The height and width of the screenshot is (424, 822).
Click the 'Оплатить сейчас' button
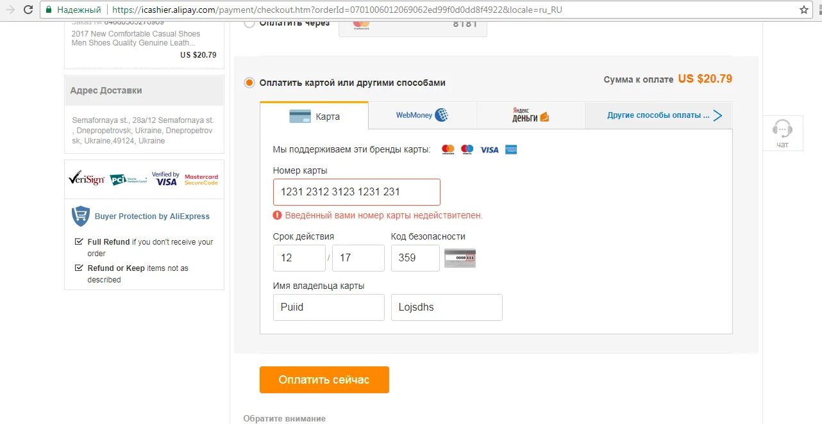[x=324, y=380]
